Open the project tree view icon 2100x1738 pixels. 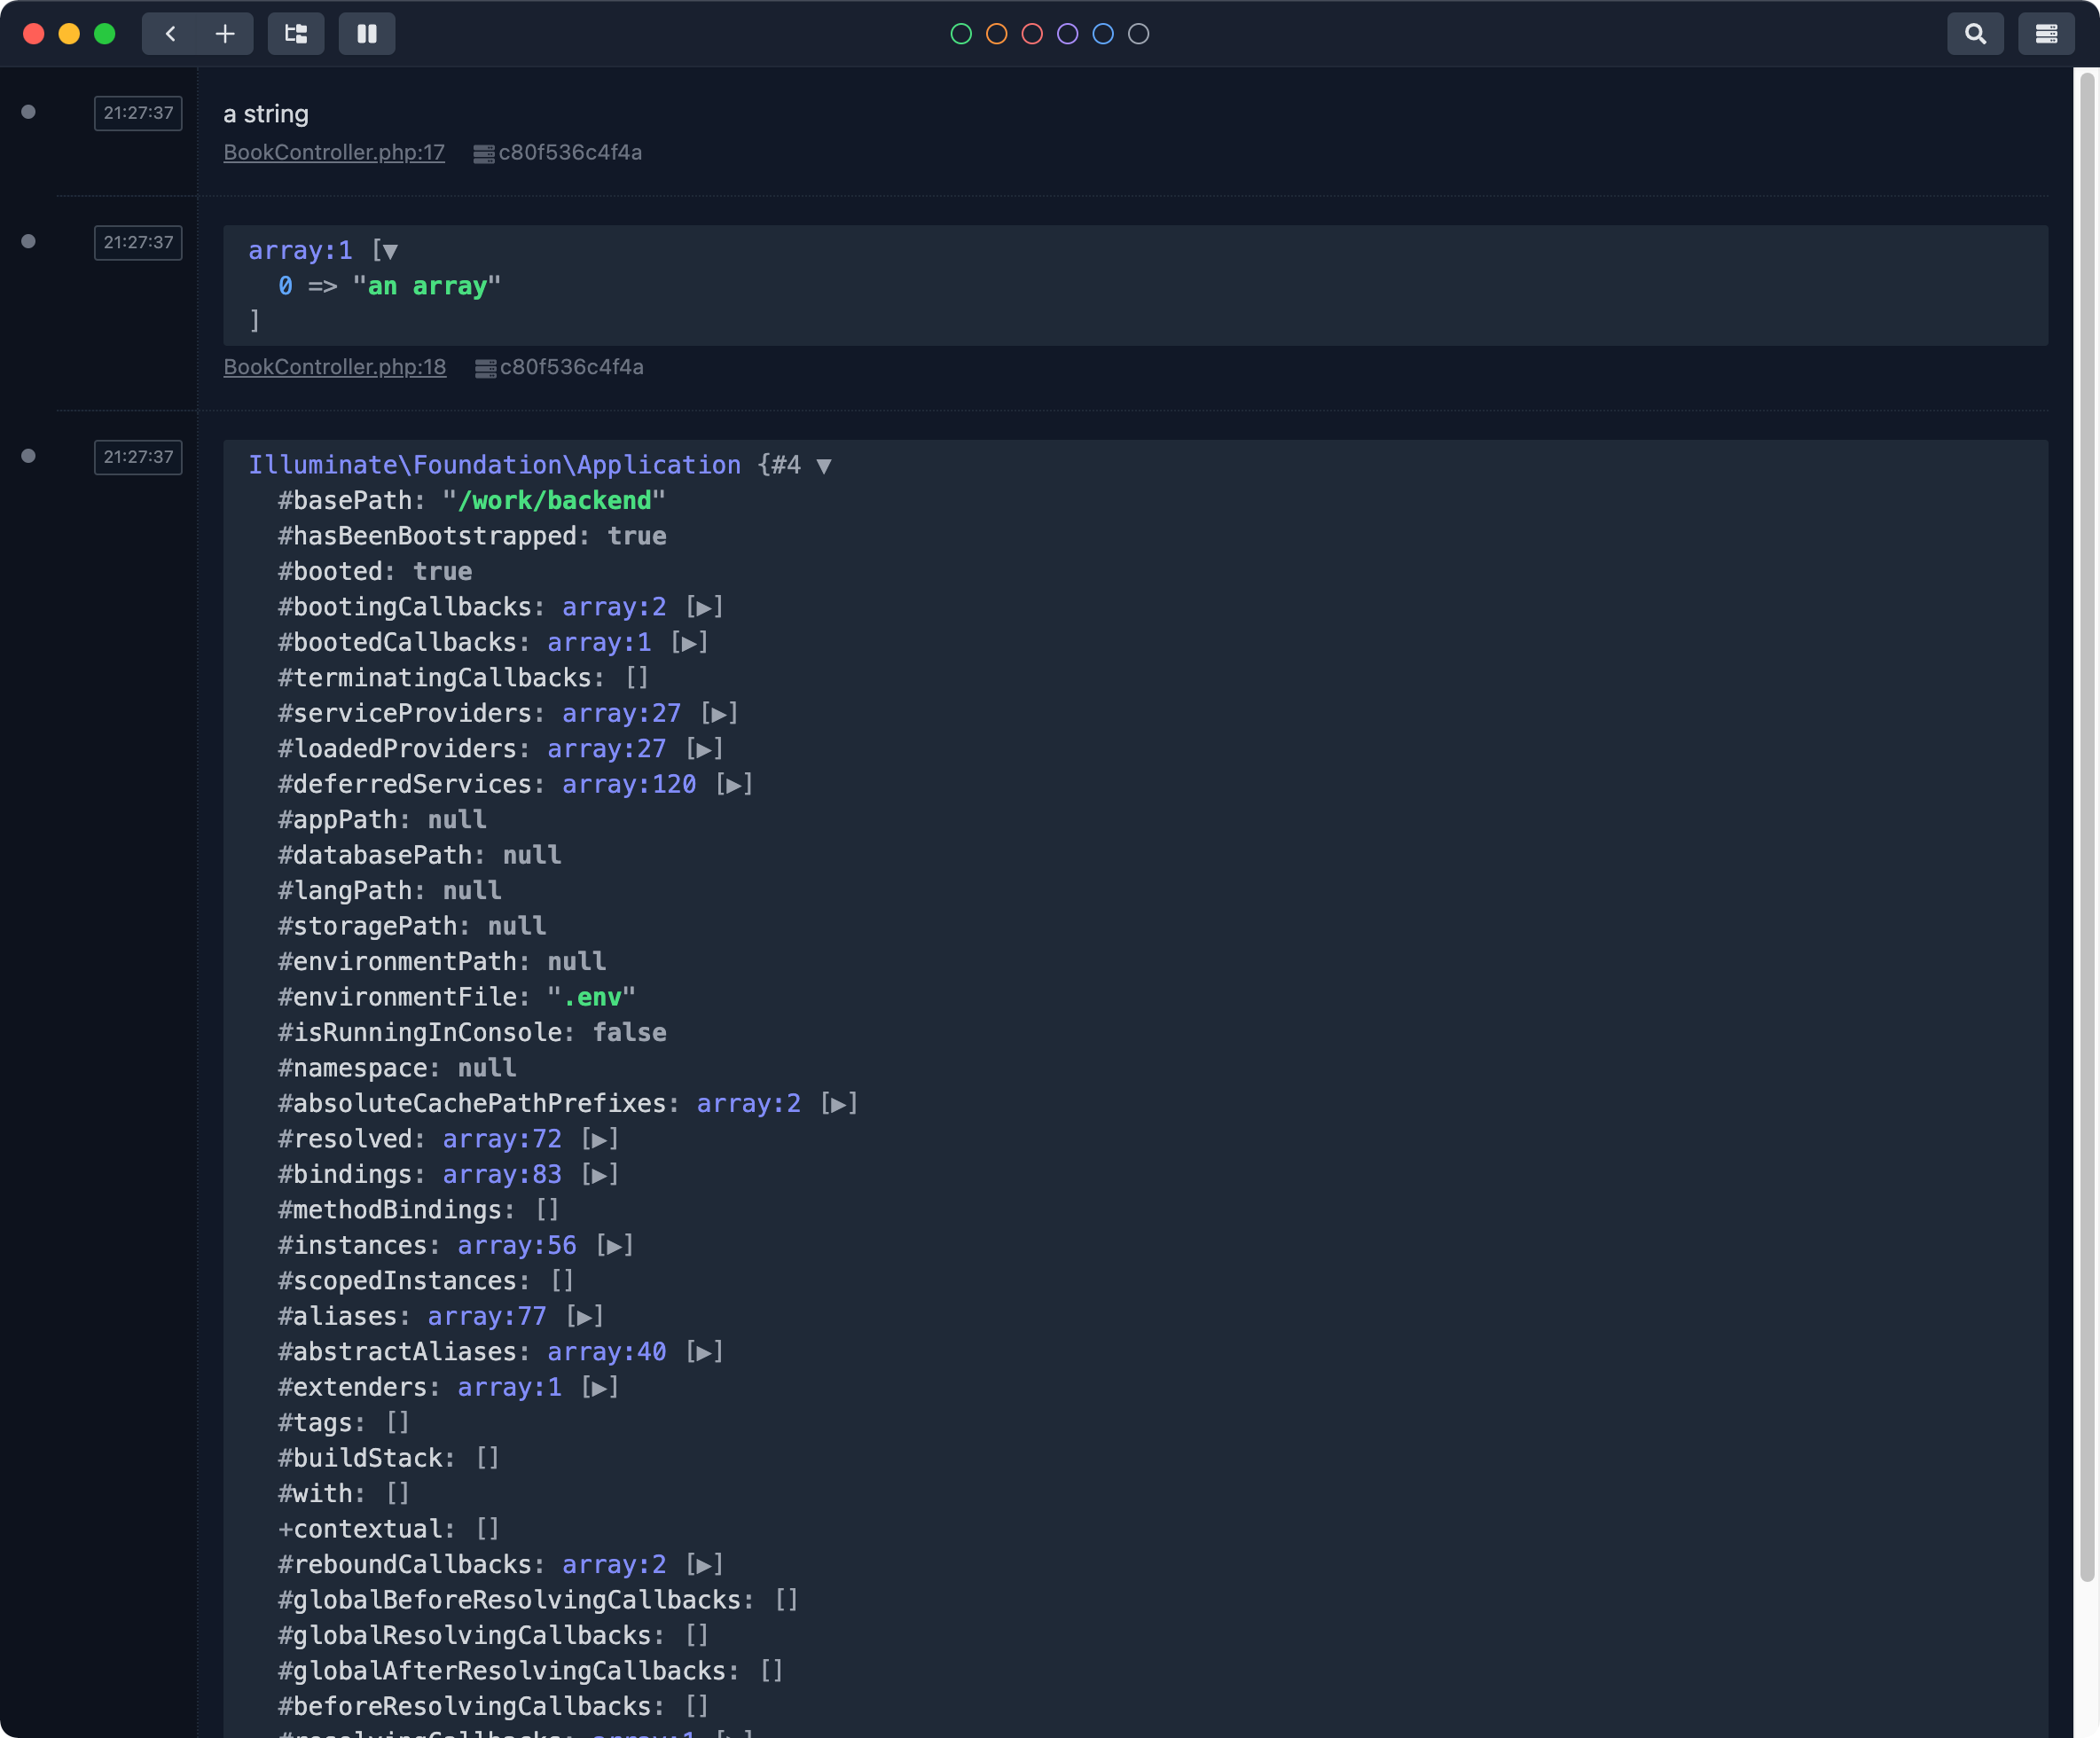(x=296, y=33)
